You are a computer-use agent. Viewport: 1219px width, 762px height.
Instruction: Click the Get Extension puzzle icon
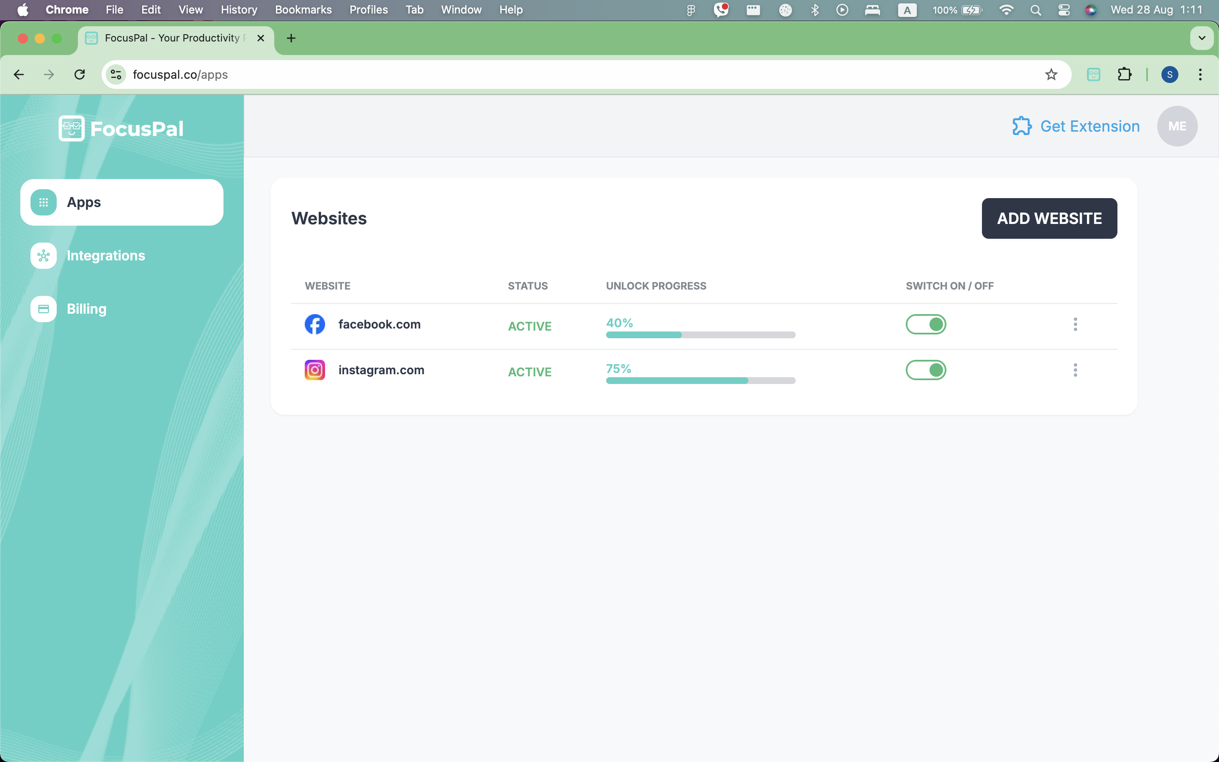1021,126
